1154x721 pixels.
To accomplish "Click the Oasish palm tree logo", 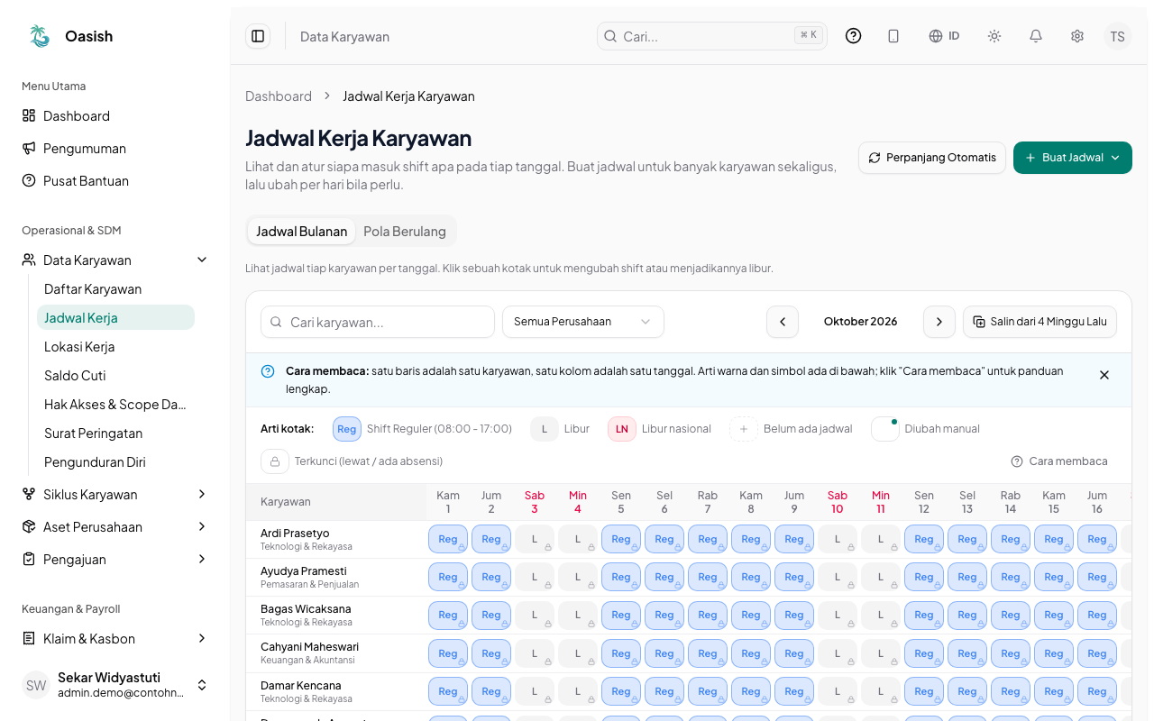I will tap(40, 36).
